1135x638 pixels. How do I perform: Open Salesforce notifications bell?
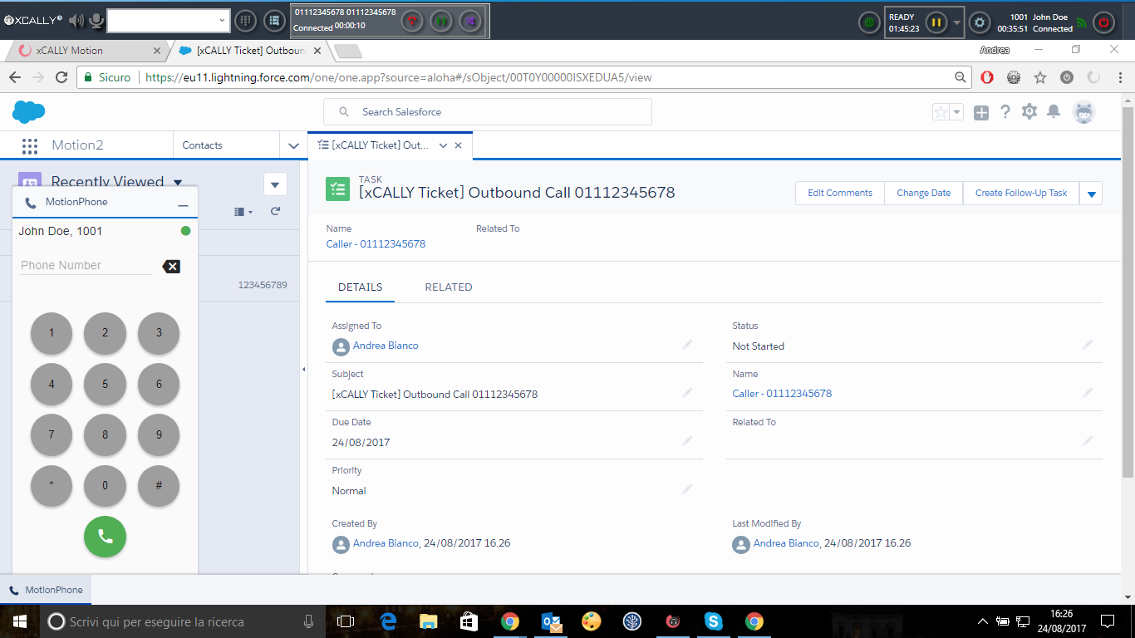(x=1054, y=111)
